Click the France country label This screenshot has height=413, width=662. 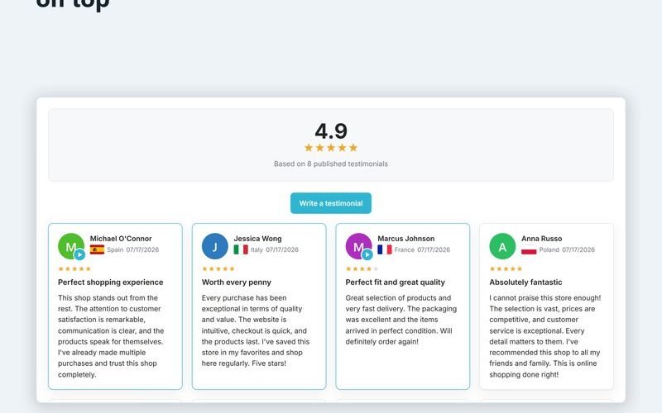point(405,249)
